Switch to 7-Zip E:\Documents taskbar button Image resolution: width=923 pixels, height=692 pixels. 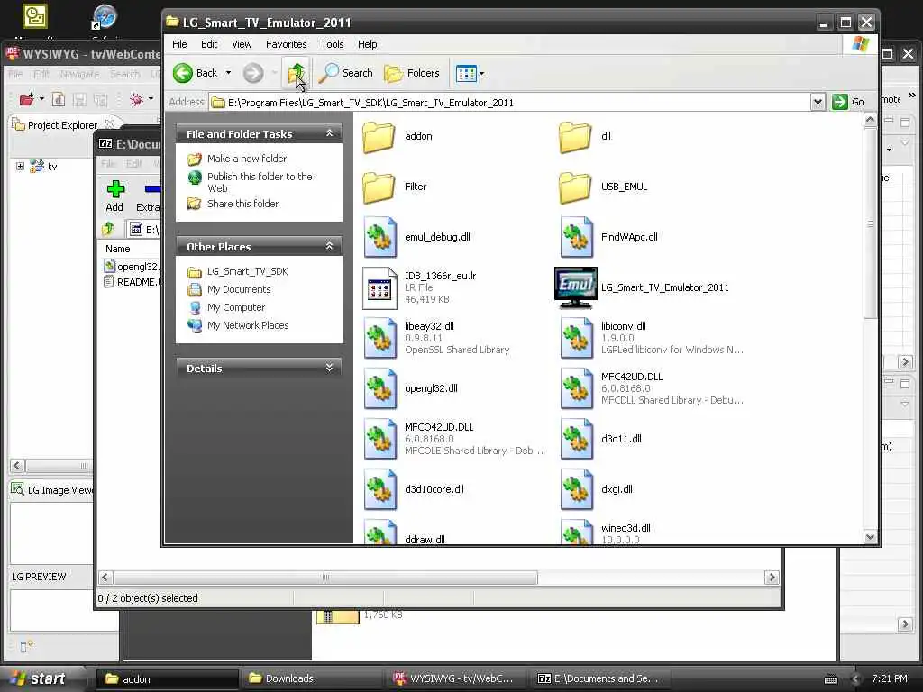[x=600, y=679]
